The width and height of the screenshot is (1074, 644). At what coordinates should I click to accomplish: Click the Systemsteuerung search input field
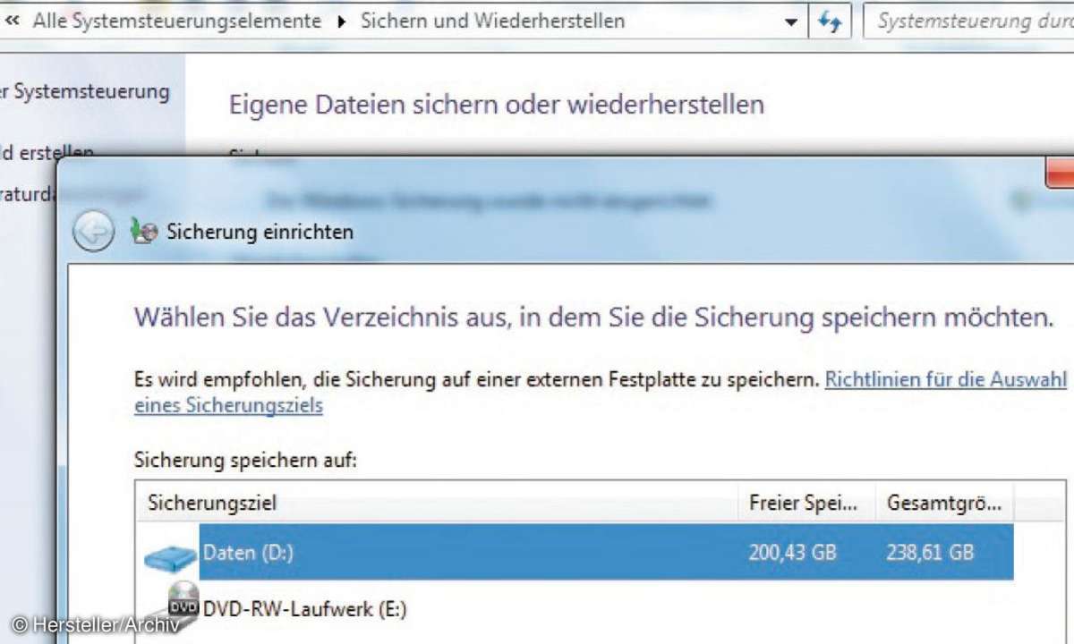[969, 21]
